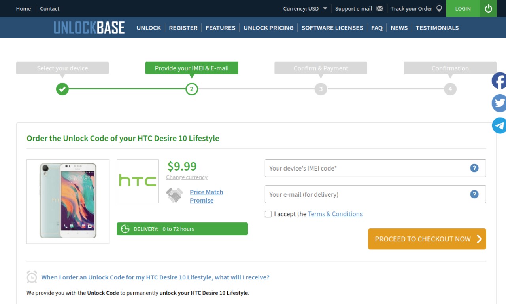Click the step 4 circle marker
The height and width of the screenshot is (304, 506).
click(x=450, y=89)
